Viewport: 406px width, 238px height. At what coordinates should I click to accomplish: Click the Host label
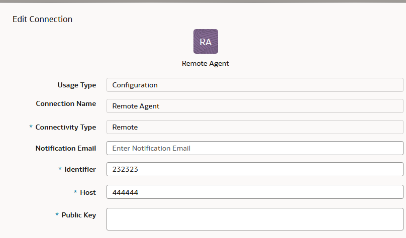pyautogui.click(x=88, y=192)
